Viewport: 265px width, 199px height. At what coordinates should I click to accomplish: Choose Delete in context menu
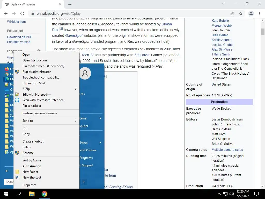point(47,147)
